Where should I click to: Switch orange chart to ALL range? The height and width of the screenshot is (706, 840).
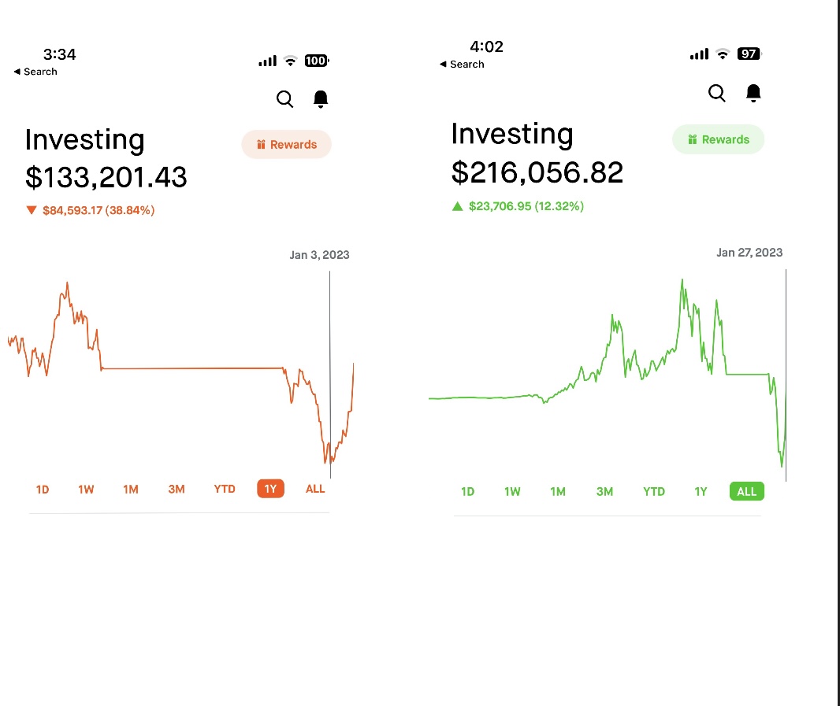(315, 489)
